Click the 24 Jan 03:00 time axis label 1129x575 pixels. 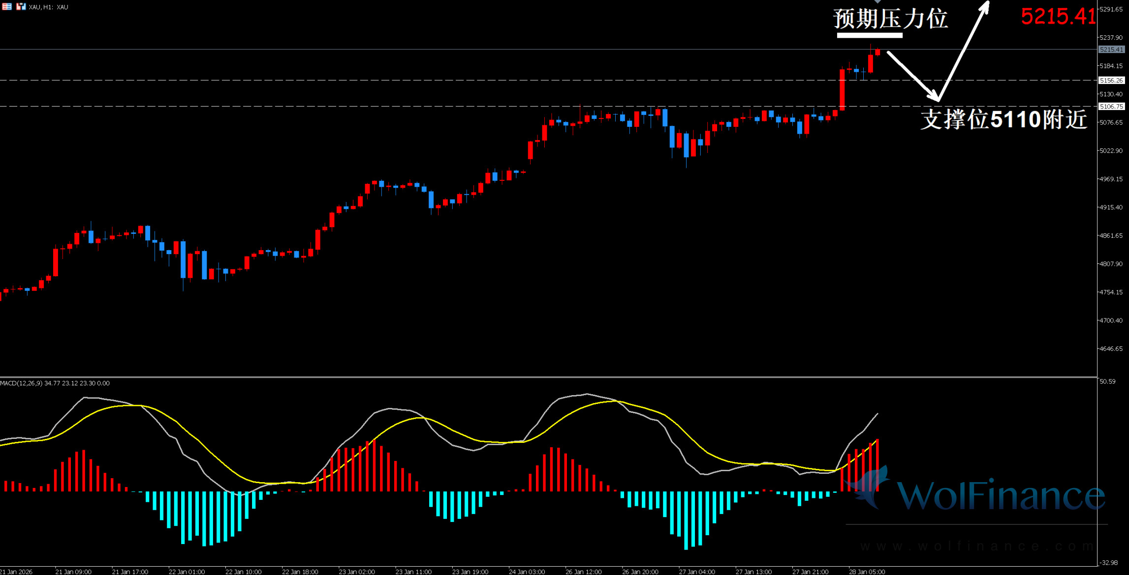[527, 572]
